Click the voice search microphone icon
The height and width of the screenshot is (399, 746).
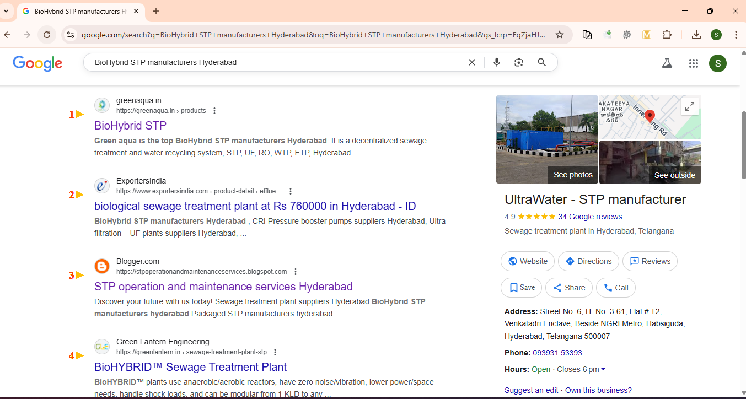pyautogui.click(x=497, y=62)
